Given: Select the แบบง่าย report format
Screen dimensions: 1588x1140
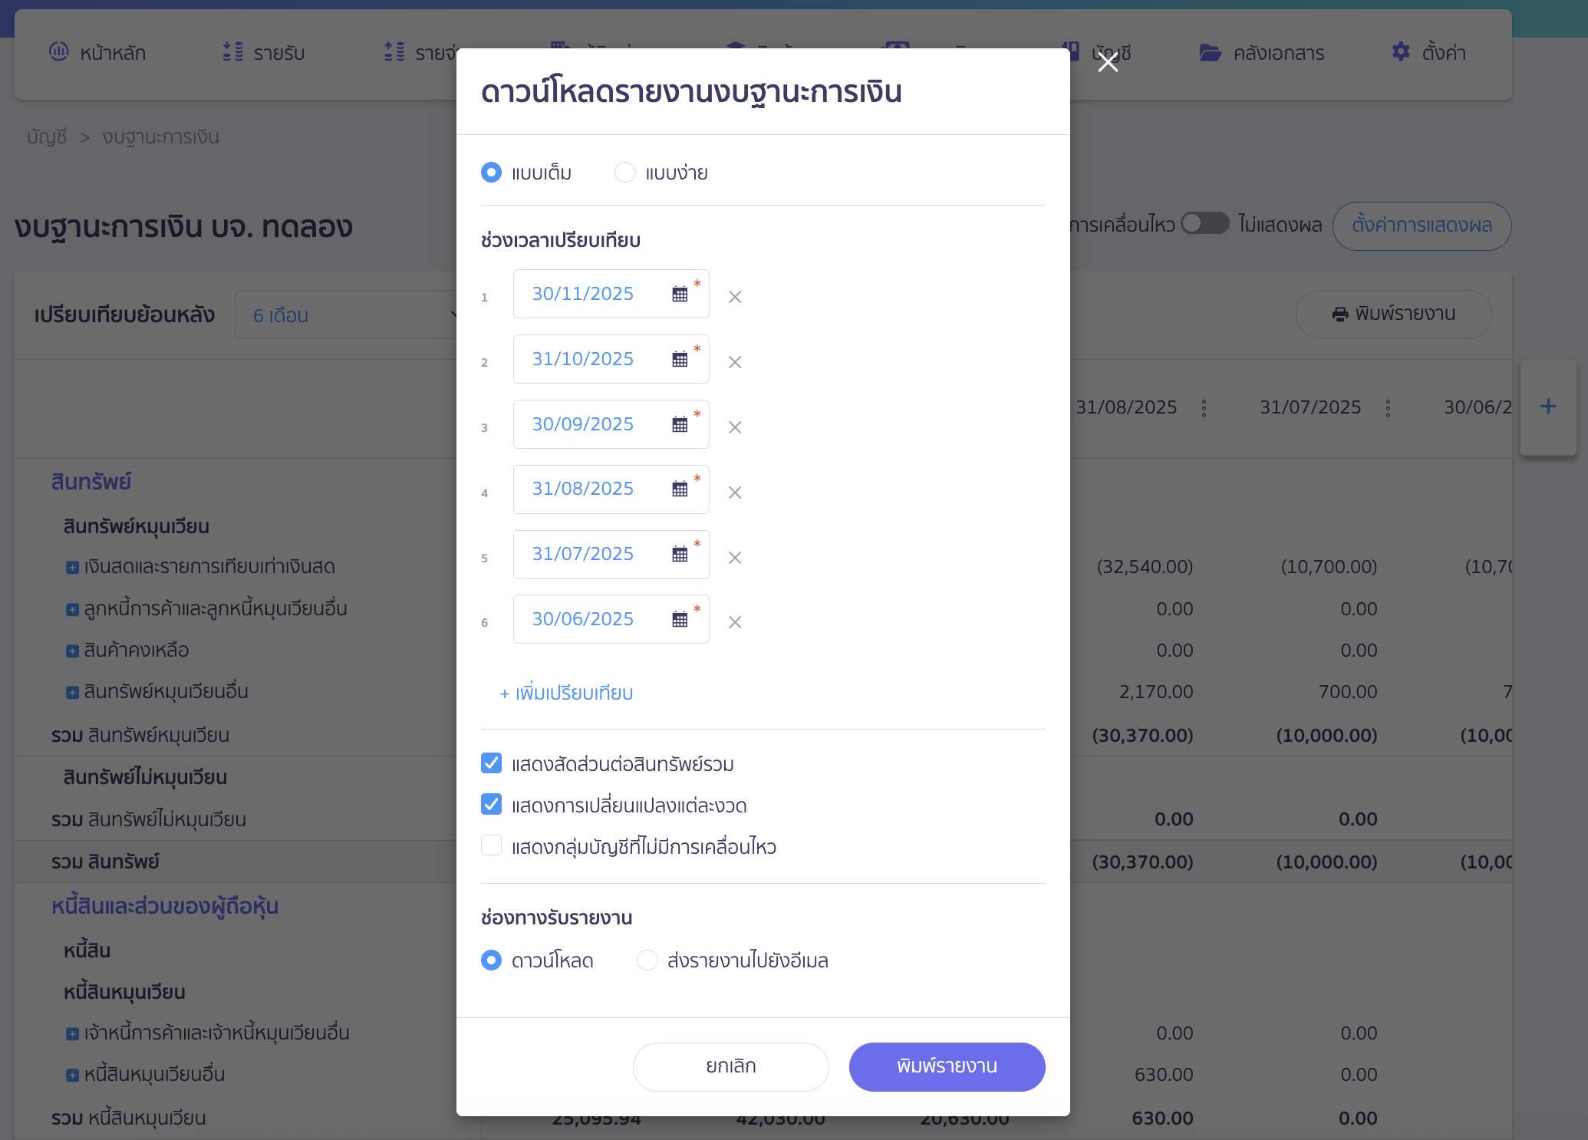Looking at the screenshot, I should [x=625, y=173].
